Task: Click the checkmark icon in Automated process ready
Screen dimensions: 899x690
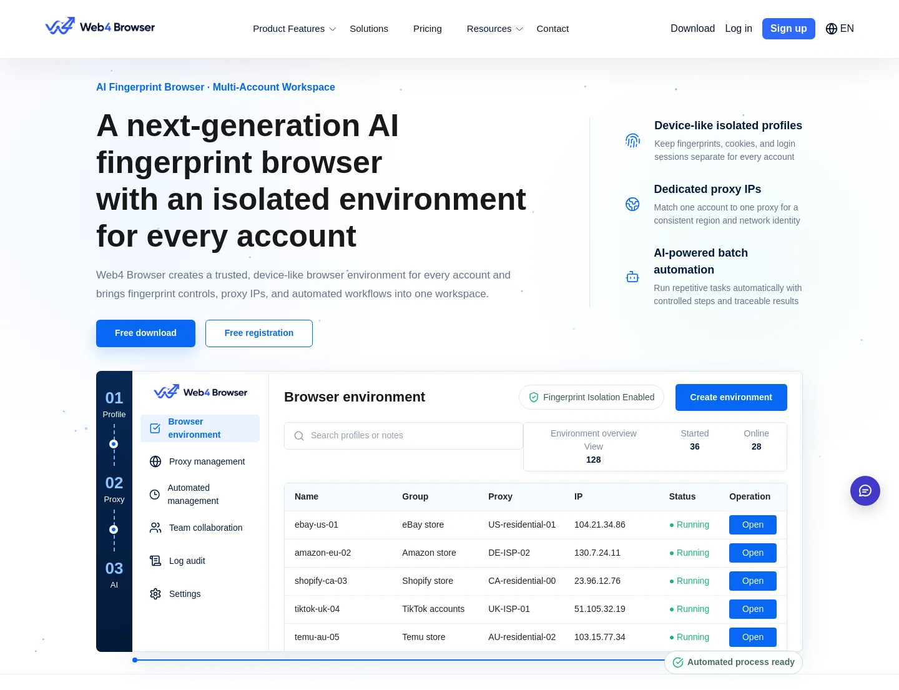Action: pos(678,663)
